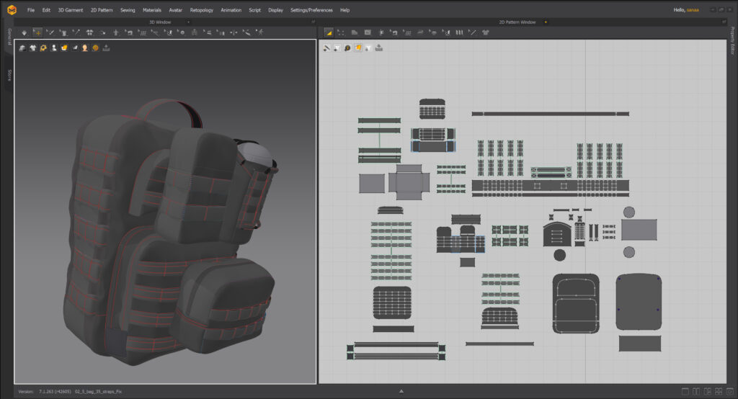Click the backpack model in the 3D window
This screenshot has width=738, height=399.
(169, 230)
